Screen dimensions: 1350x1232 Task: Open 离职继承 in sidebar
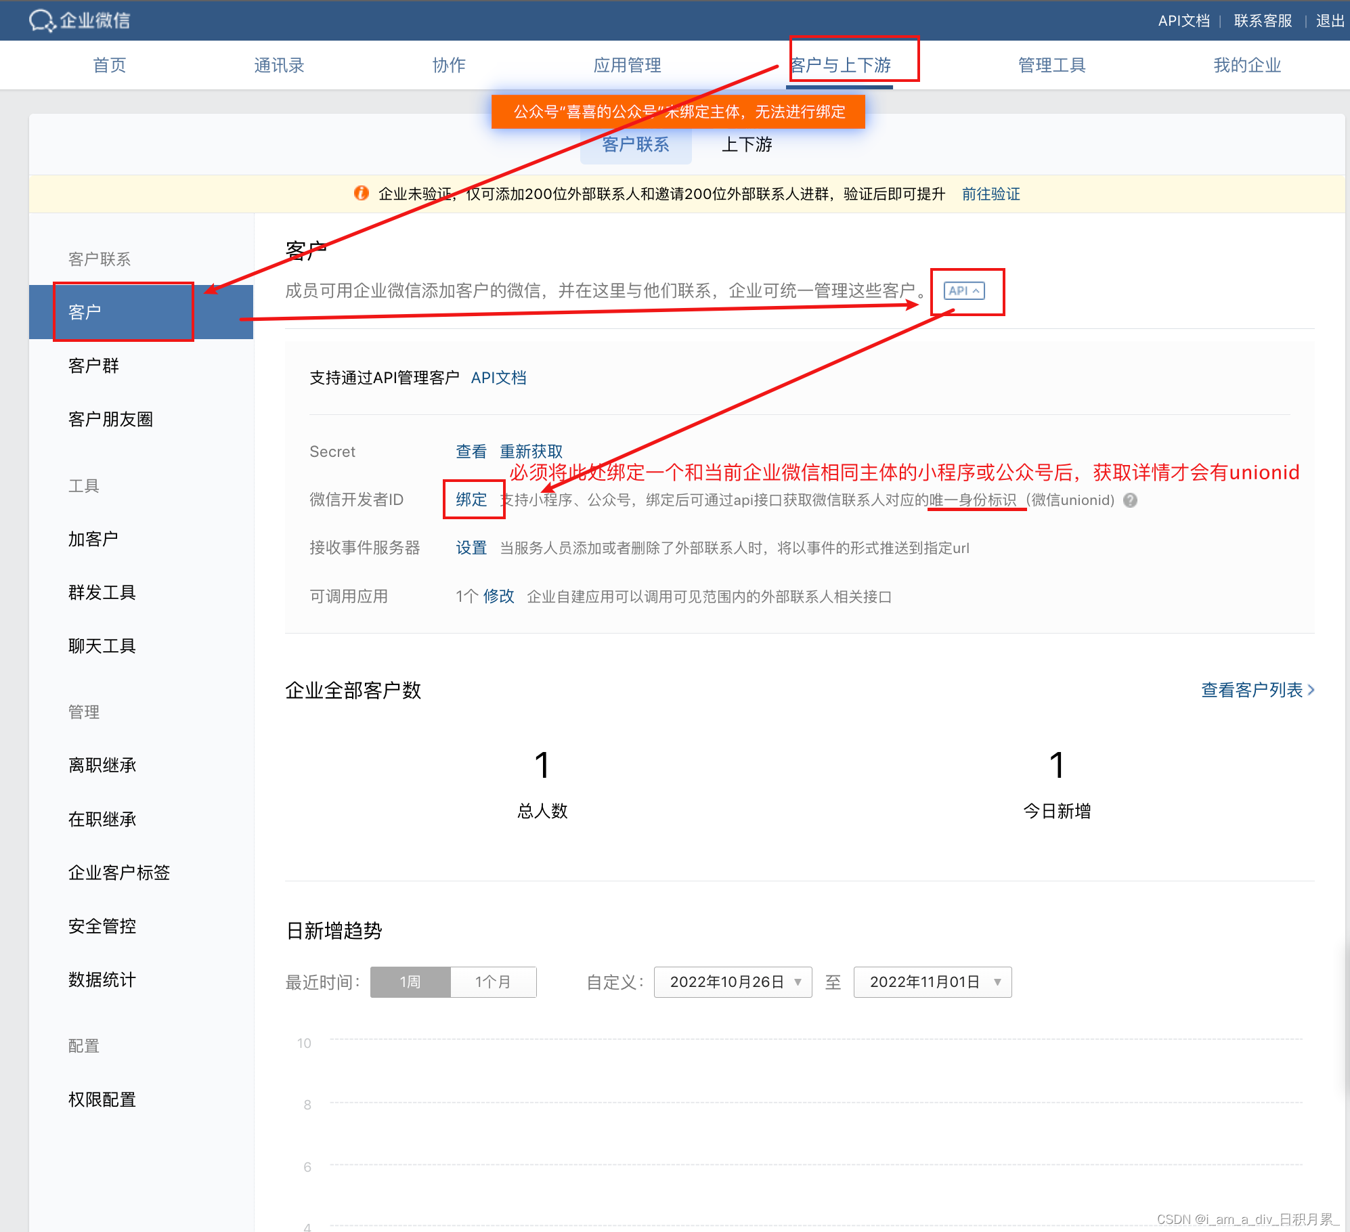pos(102,766)
